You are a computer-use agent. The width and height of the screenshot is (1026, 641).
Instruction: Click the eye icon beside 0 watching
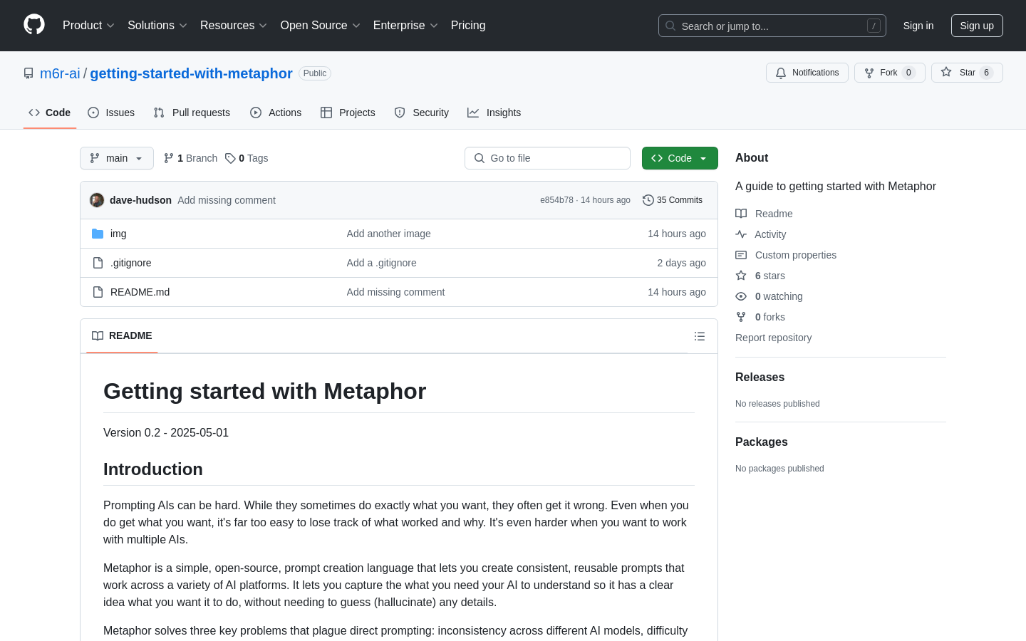pos(741,296)
